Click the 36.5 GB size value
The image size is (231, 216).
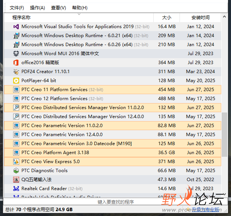tap(166, 153)
